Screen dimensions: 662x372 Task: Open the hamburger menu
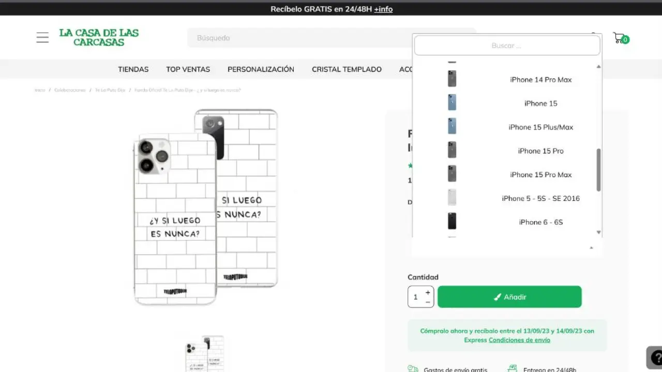point(42,38)
